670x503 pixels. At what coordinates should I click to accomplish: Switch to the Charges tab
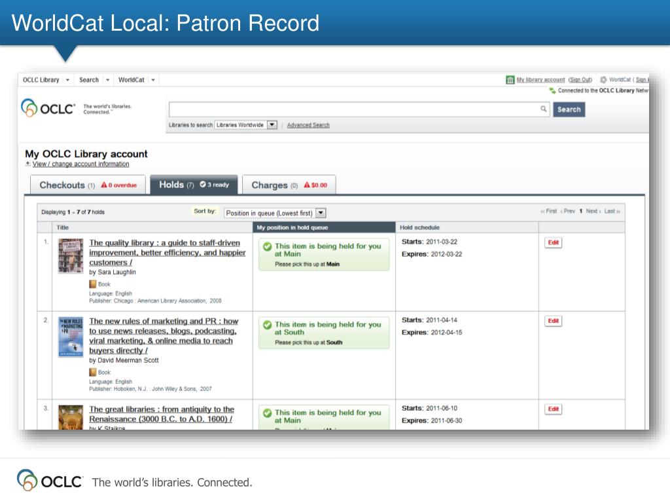(289, 185)
